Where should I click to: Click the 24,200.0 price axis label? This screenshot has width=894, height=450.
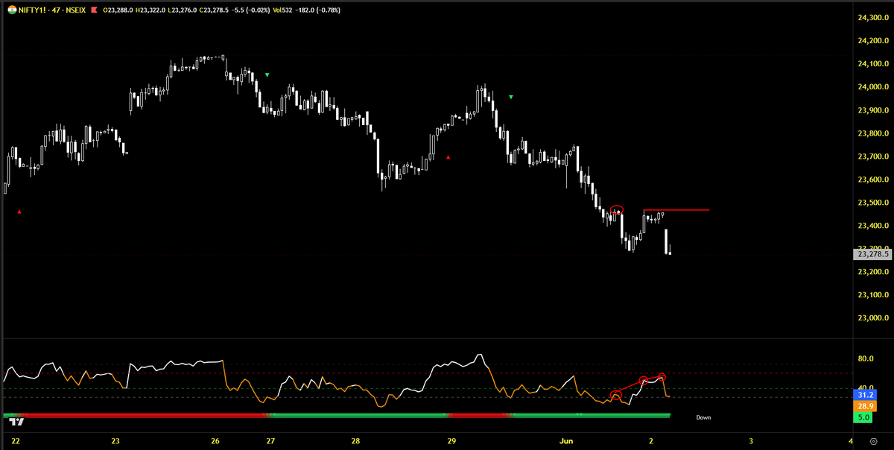click(x=875, y=41)
